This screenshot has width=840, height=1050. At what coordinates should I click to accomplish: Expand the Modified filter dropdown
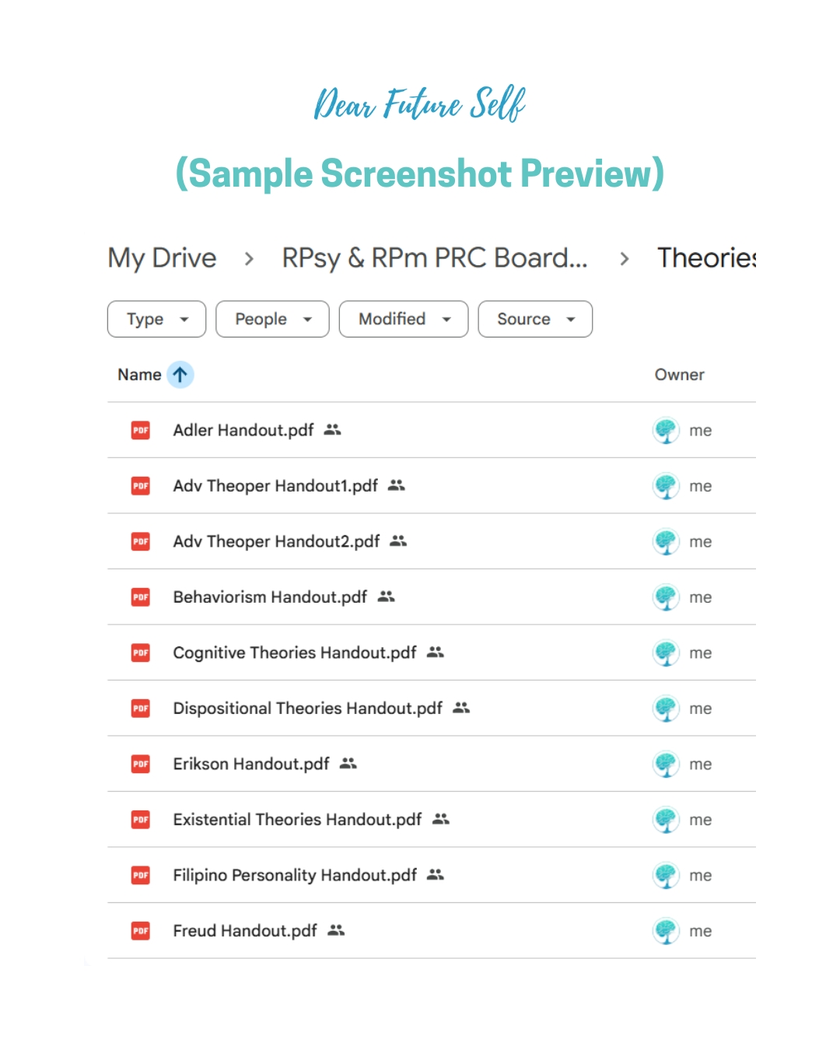tap(404, 319)
